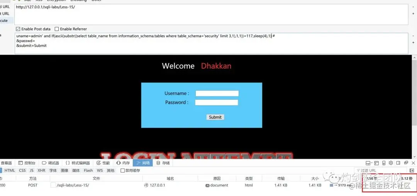Click the 过滤 URL filter field
417x196 pixels.
tap(381, 170)
